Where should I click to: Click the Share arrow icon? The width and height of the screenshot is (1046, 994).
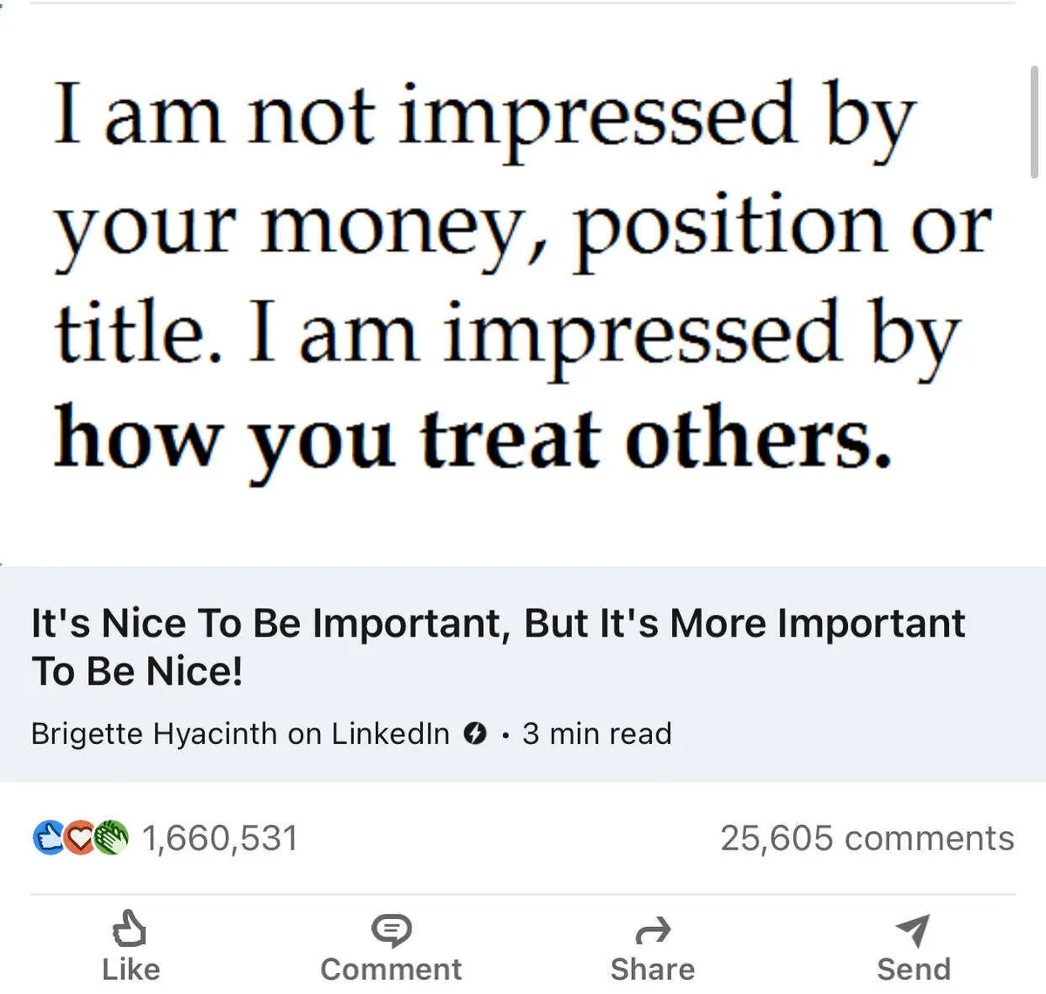(x=653, y=931)
